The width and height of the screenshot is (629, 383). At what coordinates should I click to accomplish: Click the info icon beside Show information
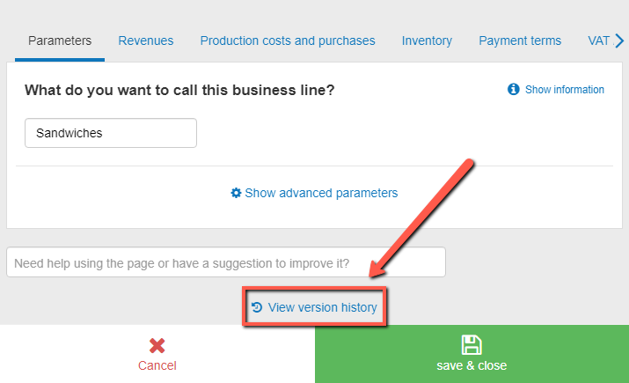pos(514,90)
